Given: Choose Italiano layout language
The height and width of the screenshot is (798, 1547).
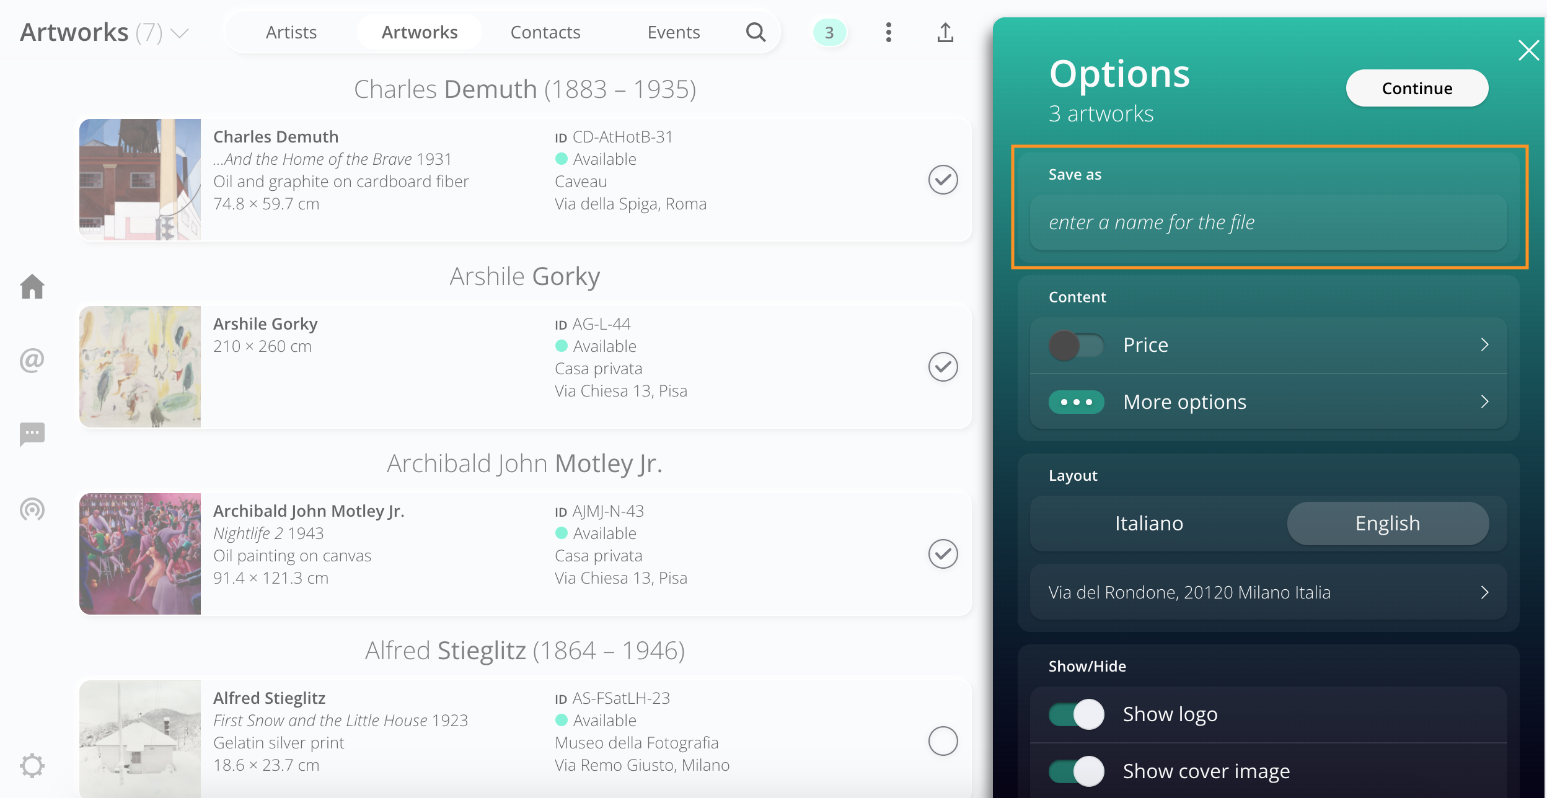Looking at the screenshot, I should tap(1149, 524).
